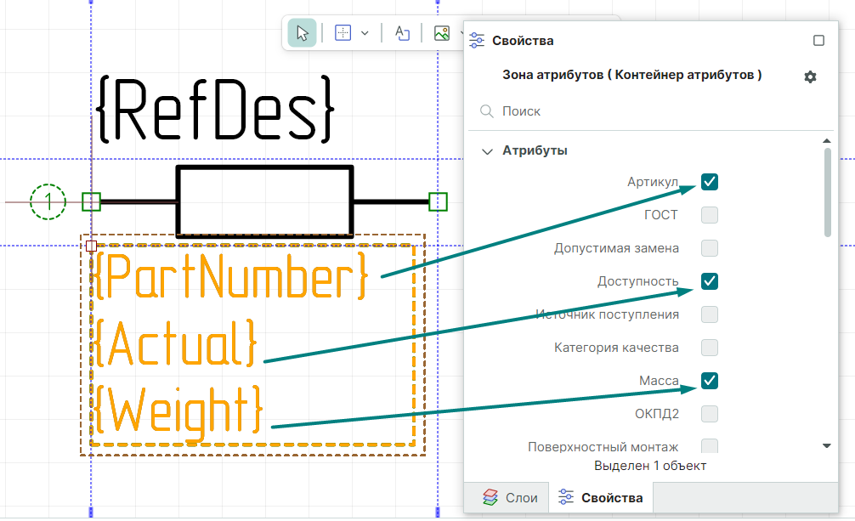Click the right green pin endpoint square
Screen dimensions: 855x521
tap(438, 201)
